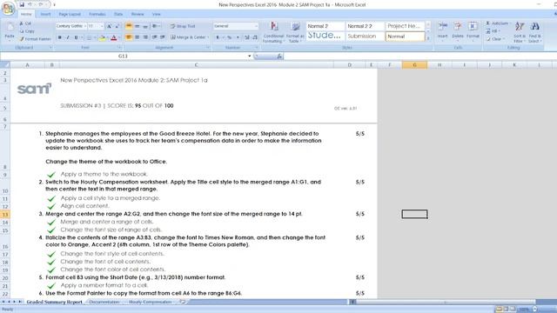557x313 pixels.
Task: Click Increase Decimal
Action: point(247,37)
